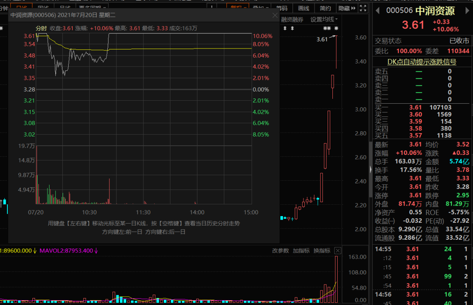Click the 10:30 time axis label
473x305 pixels.
click(89, 213)
